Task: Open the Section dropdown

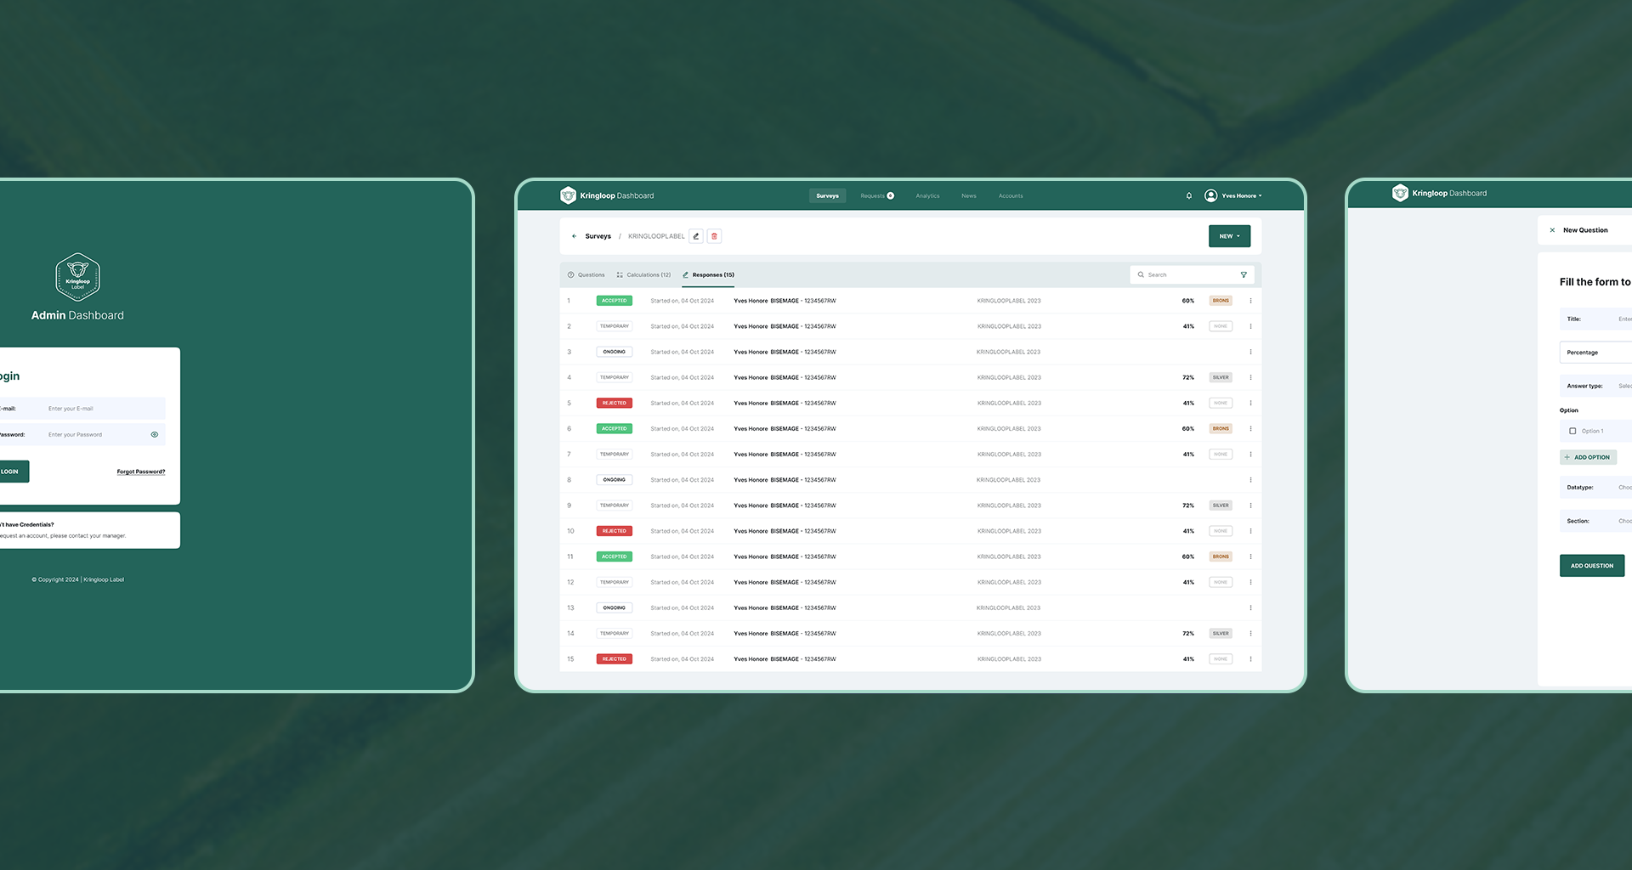Action: click(1596, 521)
